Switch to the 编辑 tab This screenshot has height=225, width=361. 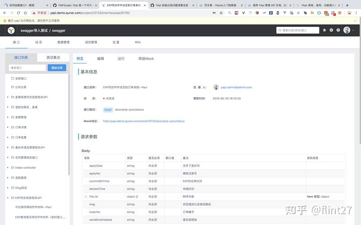pyautogui.click(x=101, y=58)
